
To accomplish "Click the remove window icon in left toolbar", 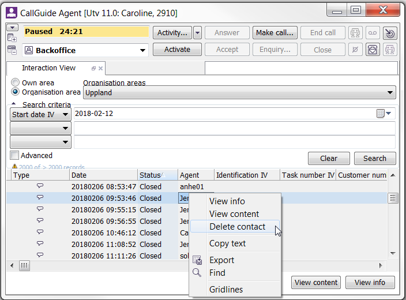I will (12, 50).
